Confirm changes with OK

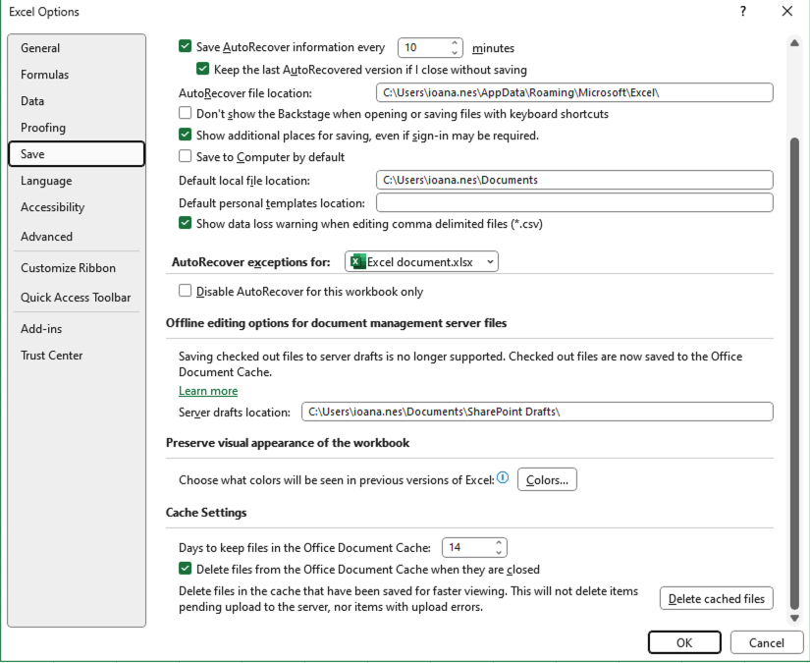(x=684, y=642)
